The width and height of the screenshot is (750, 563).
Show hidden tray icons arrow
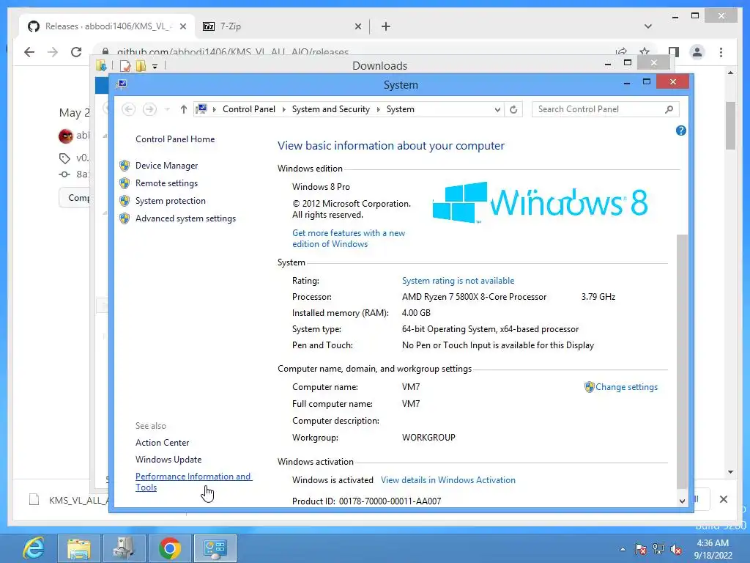click(x=623, y=549)
